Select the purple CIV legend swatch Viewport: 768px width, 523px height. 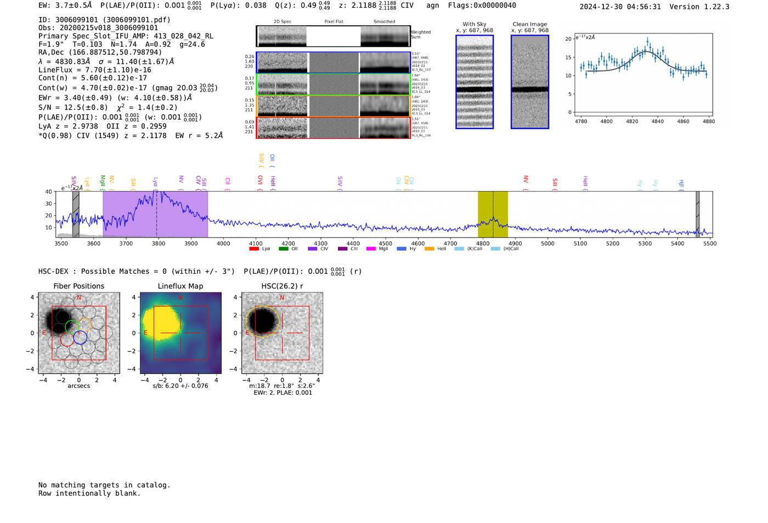(313, 249)
